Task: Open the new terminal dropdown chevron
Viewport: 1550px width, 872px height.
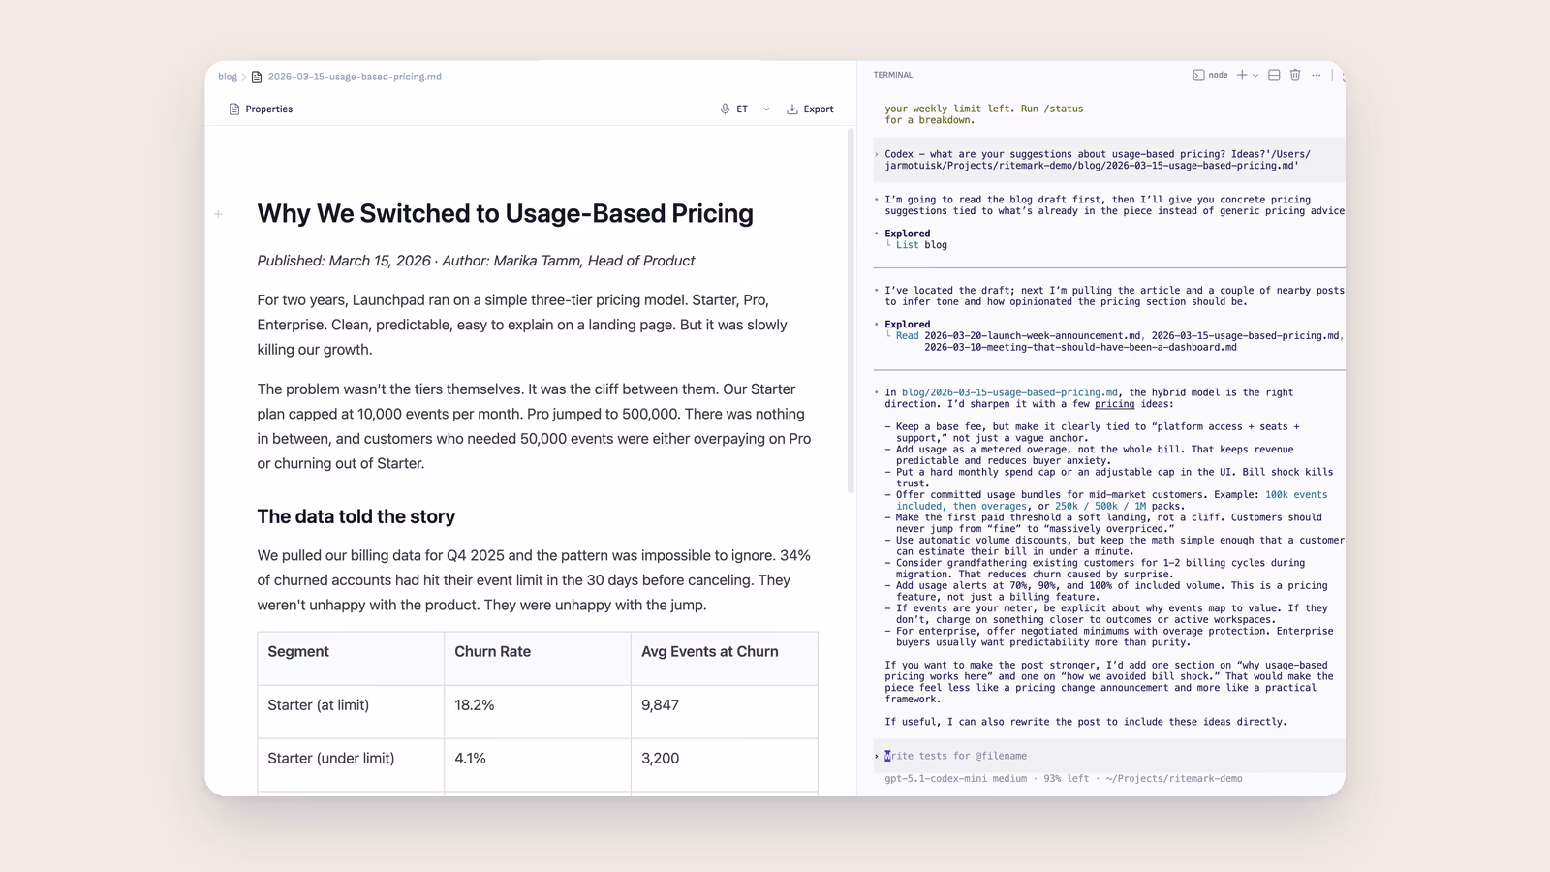Action: (1255, 75)
